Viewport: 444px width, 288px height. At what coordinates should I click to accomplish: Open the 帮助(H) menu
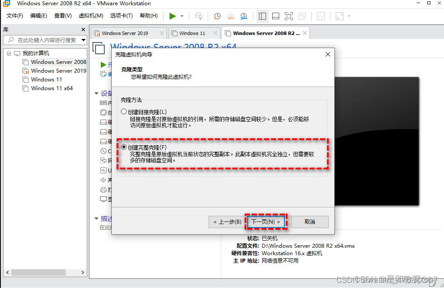click(x=149, y=16)
